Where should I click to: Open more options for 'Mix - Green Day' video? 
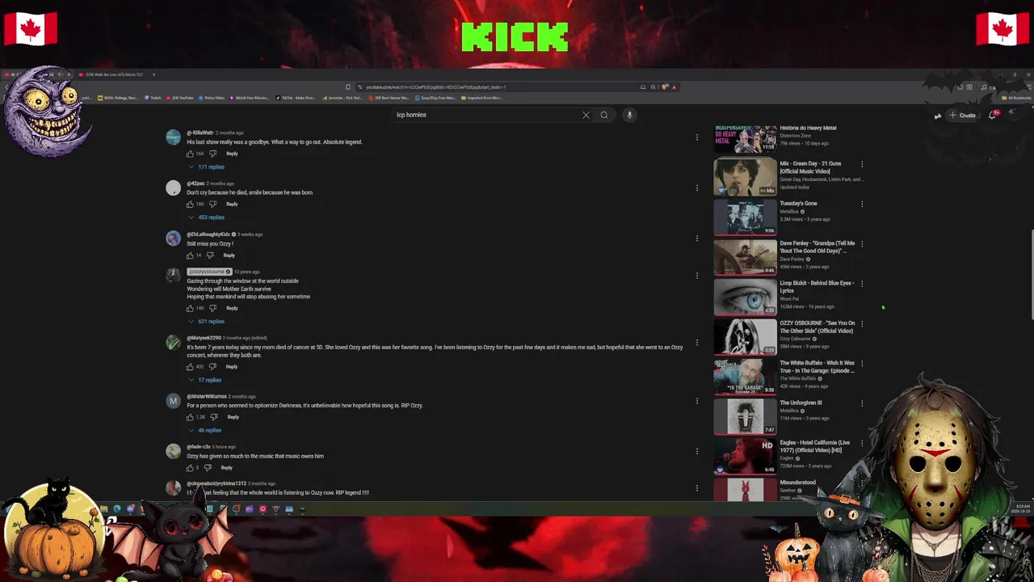click(x=862, y=164)
